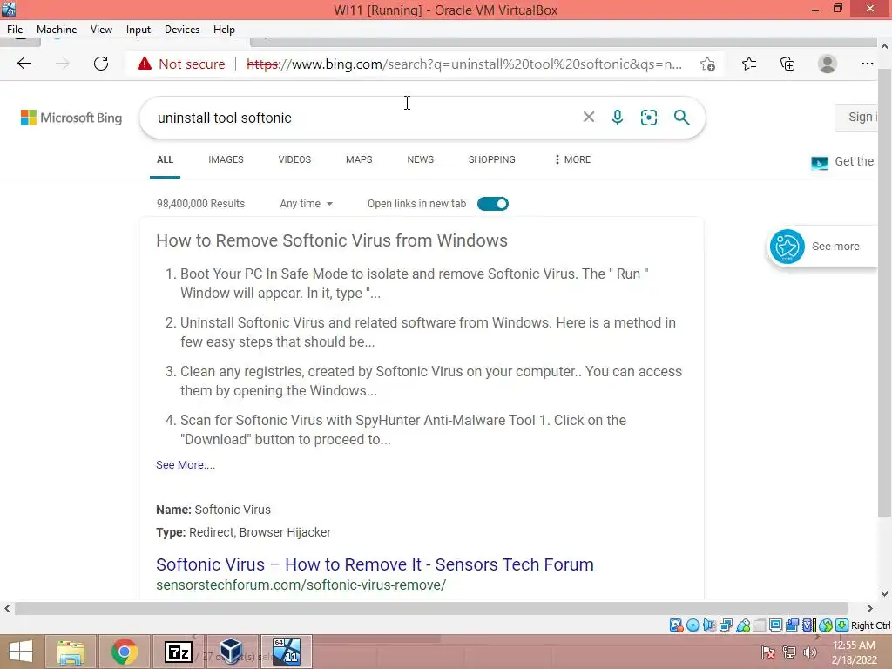892x669 pixels.
Task: Click the See More.... link
Action: click(186, 465)
